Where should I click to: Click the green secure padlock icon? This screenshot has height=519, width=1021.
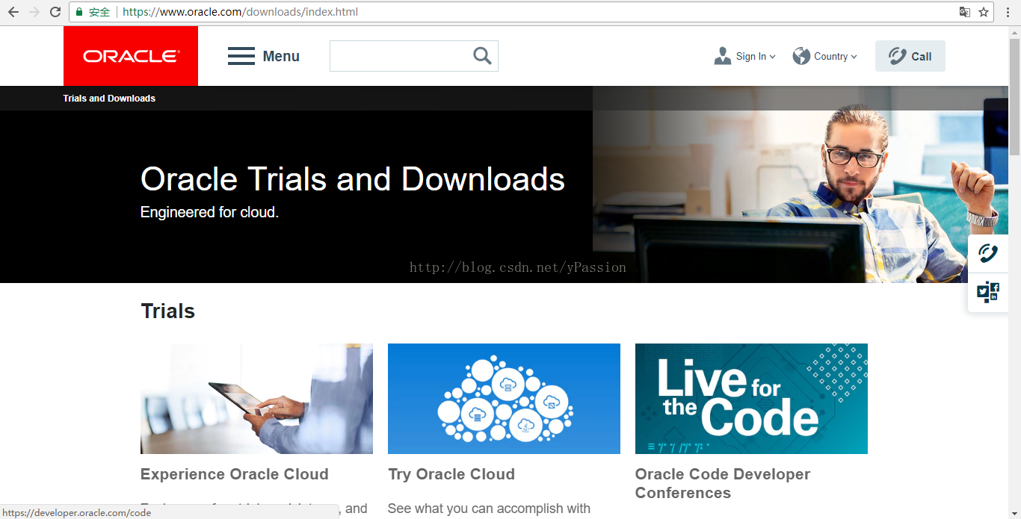(79, 12)
